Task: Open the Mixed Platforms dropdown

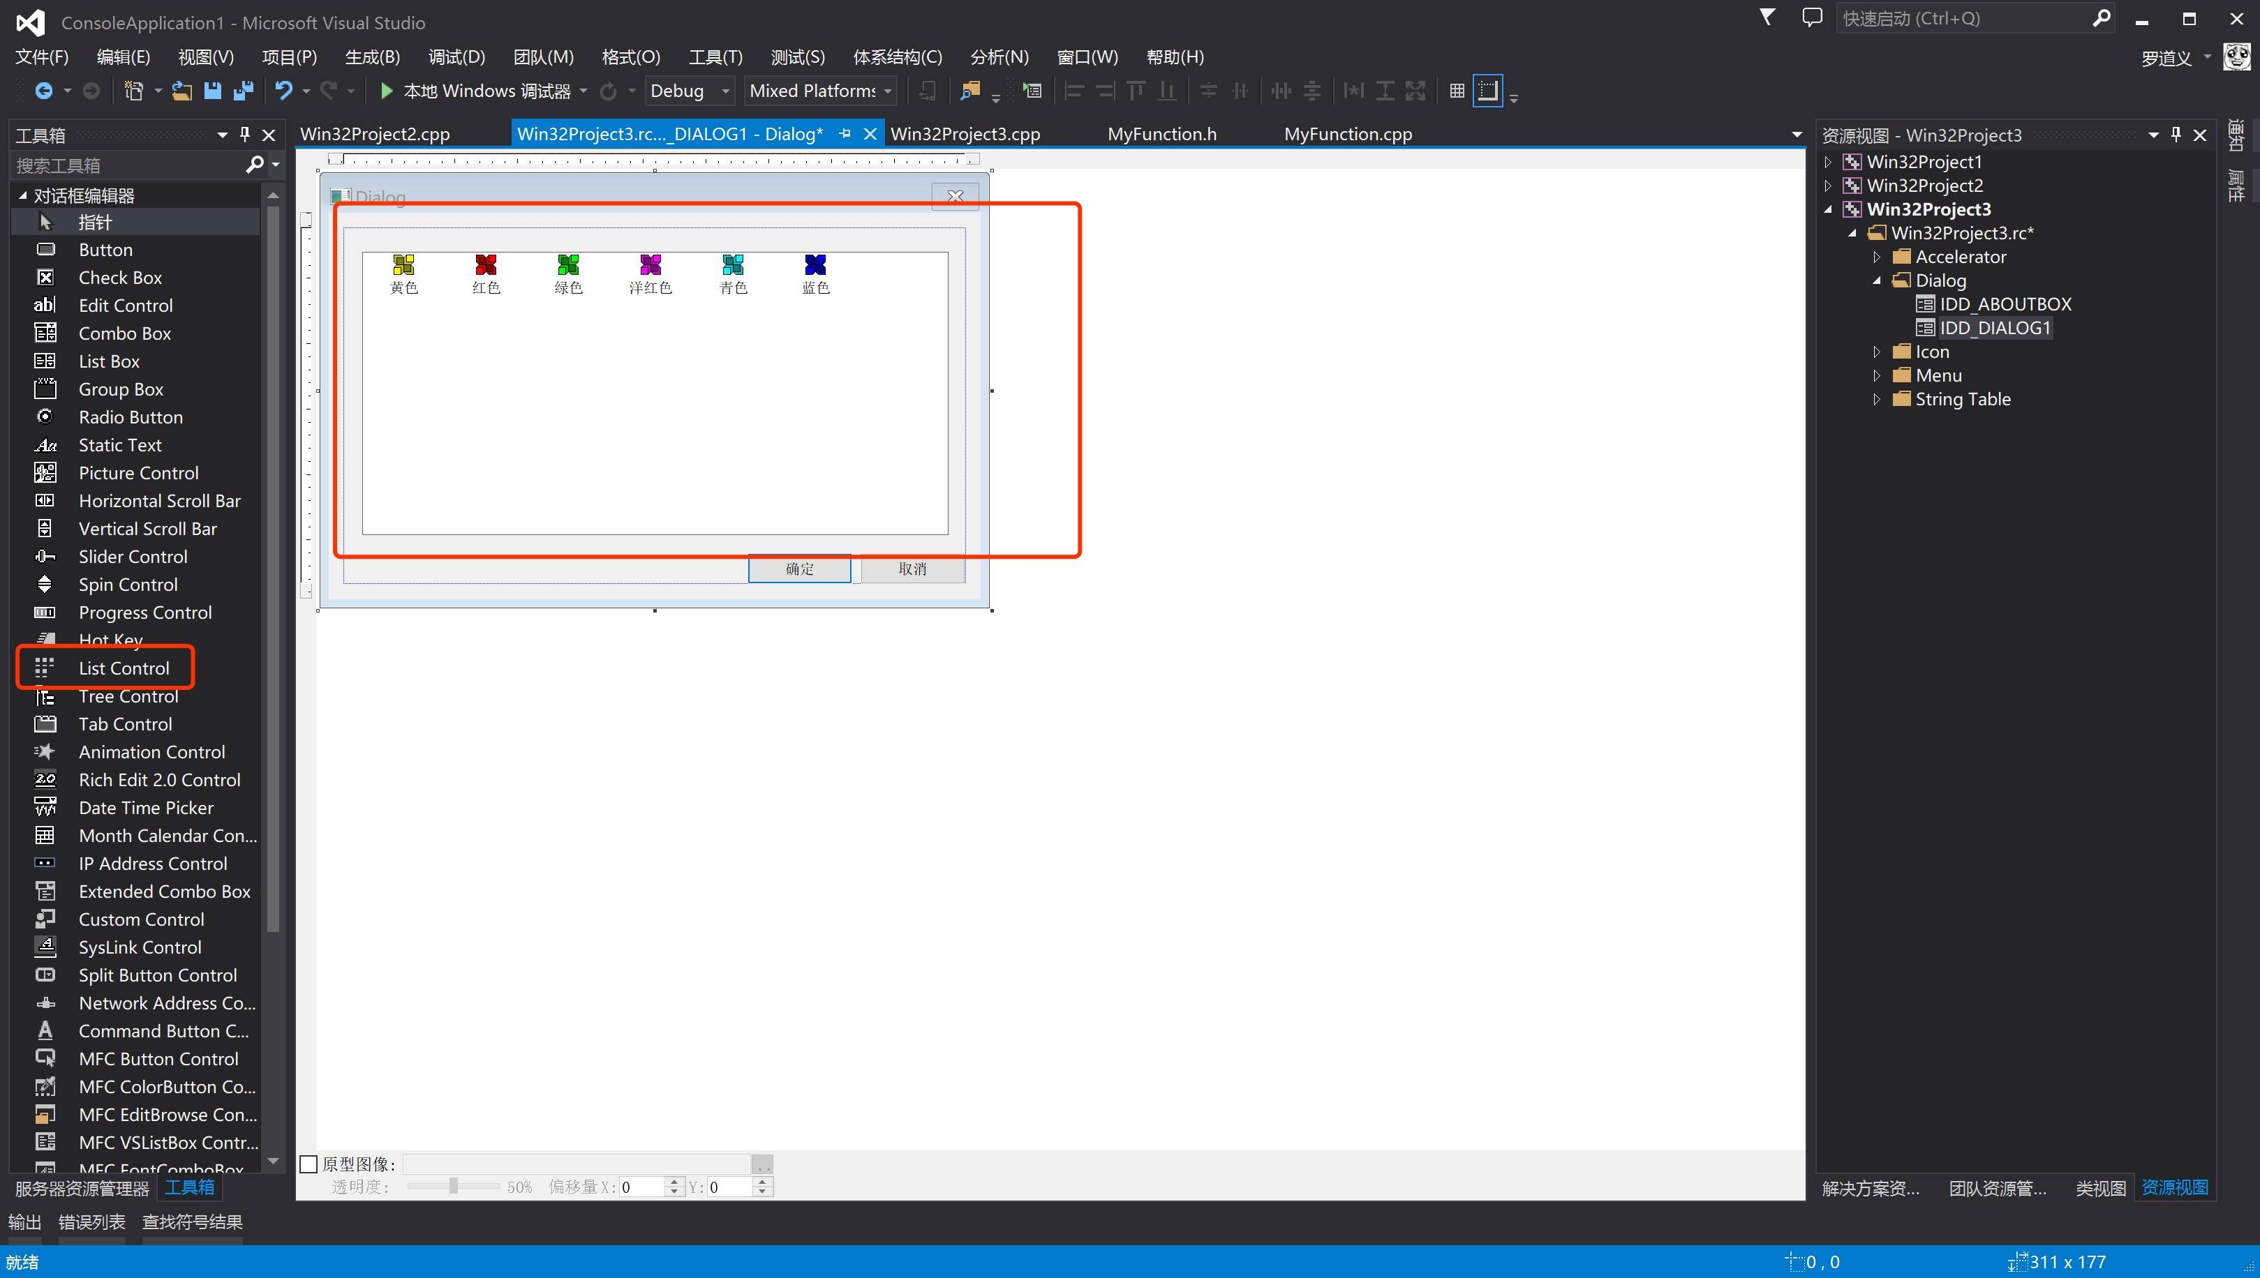Action: tap(888, 91)
